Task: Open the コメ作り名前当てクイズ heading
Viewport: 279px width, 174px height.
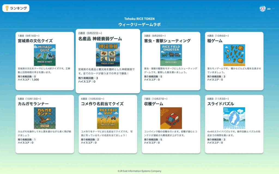Action: (x=102, y=104)
